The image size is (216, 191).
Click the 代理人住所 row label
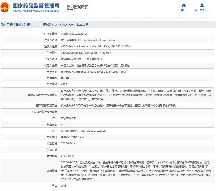[50, 65]
